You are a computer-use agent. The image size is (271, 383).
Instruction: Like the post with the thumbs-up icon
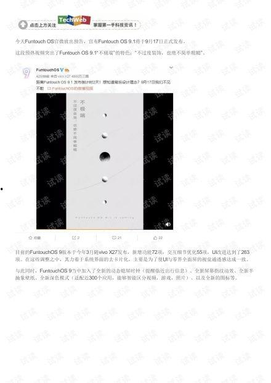158,238
